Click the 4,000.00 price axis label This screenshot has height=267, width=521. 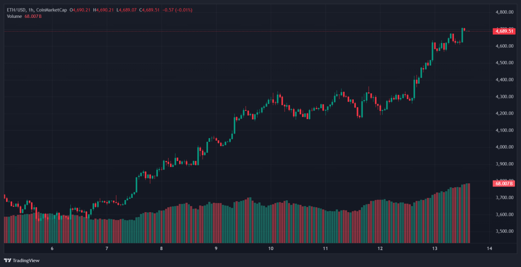click(x=504, y=147)
